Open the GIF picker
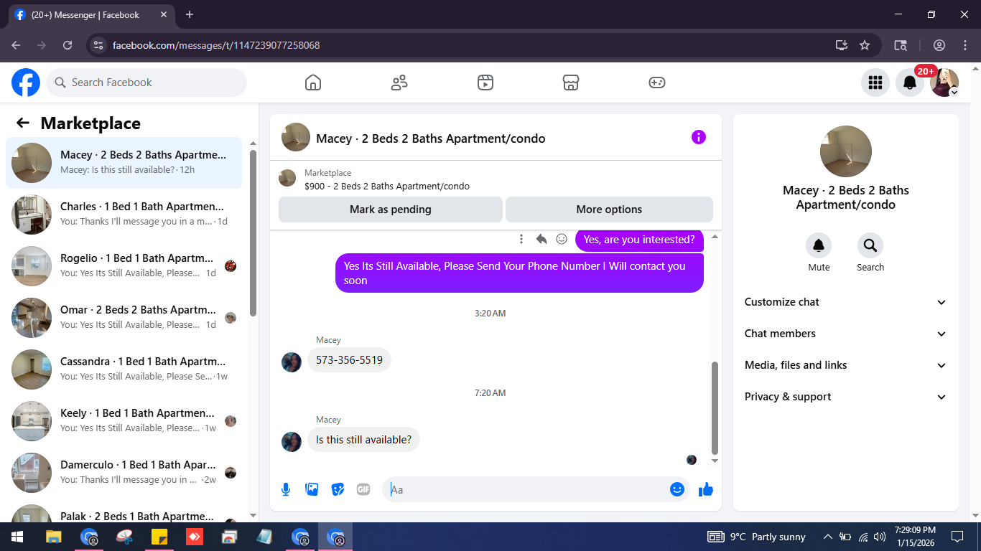The width and height of the screenshot is (981, 551). click(363, 489)
